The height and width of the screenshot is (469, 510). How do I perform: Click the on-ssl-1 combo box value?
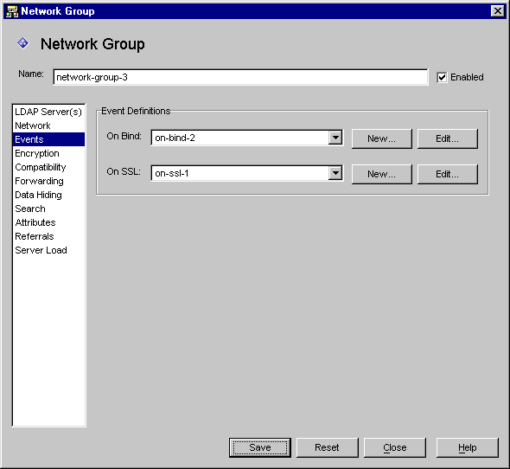pos(240,173)
